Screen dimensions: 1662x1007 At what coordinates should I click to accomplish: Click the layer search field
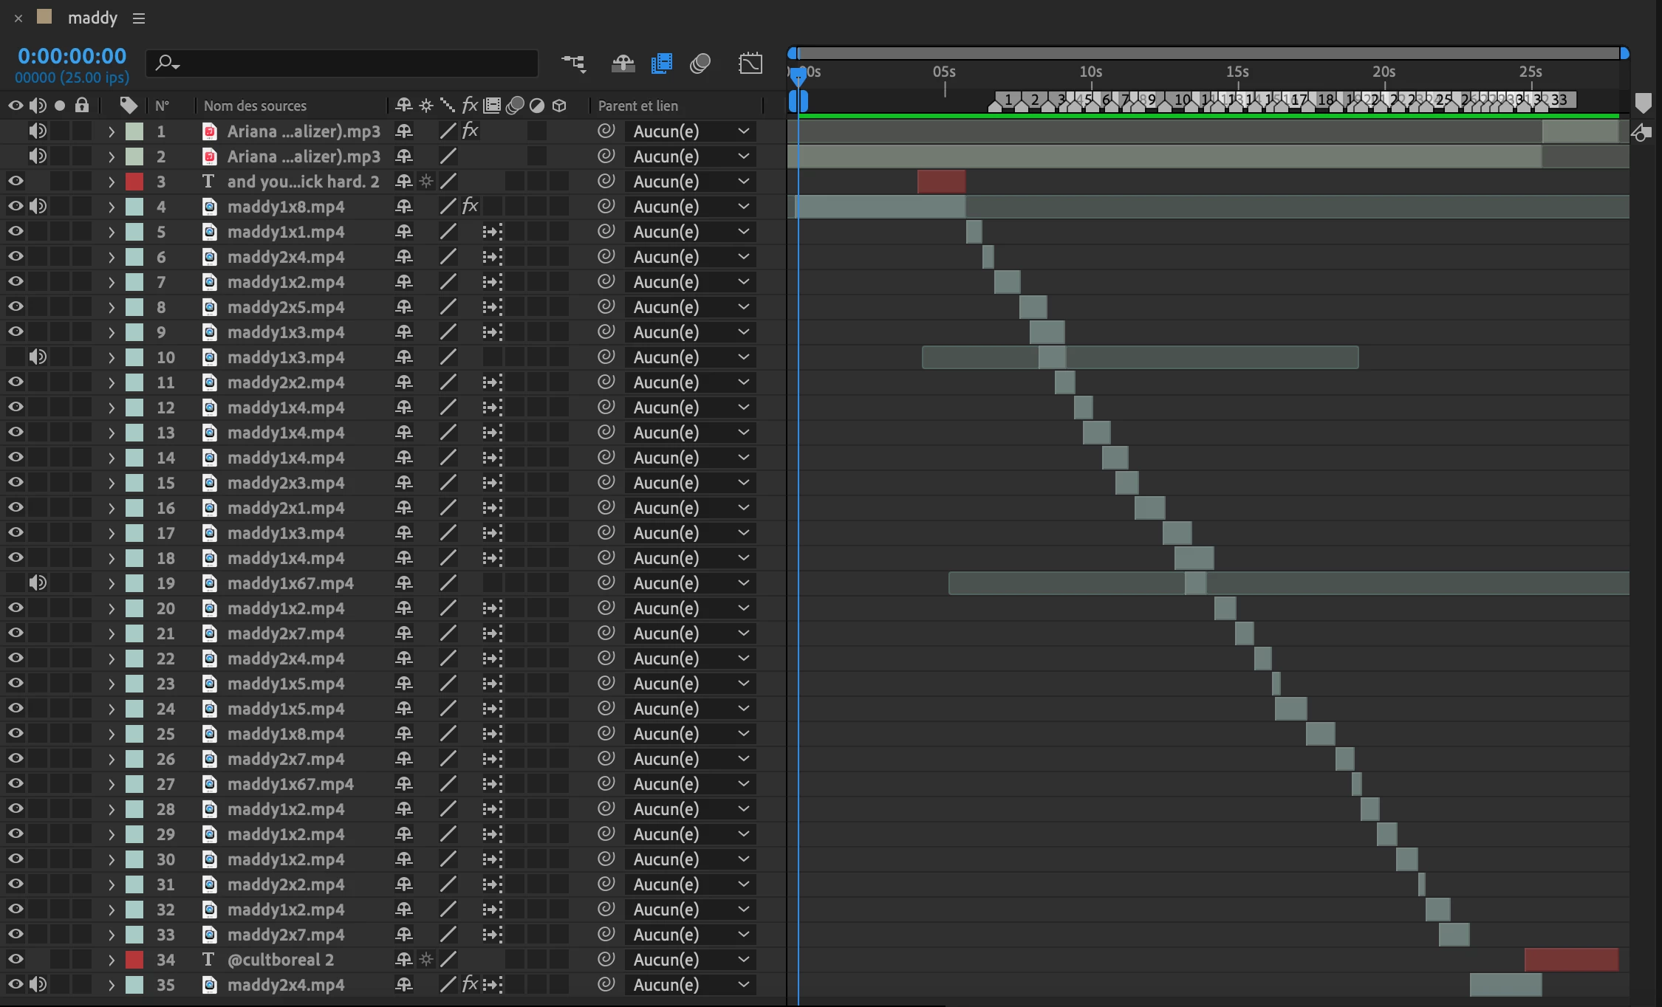[347, 63]
